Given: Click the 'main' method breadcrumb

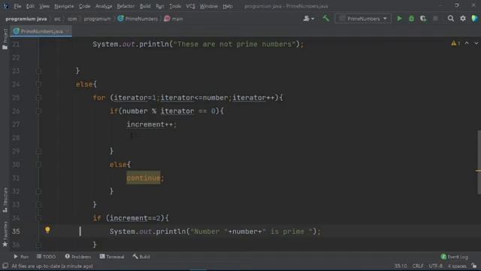Looking at the screenshot, I should pos(174,19).
